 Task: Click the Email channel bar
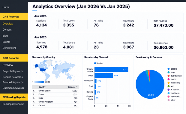pos(95,87)
